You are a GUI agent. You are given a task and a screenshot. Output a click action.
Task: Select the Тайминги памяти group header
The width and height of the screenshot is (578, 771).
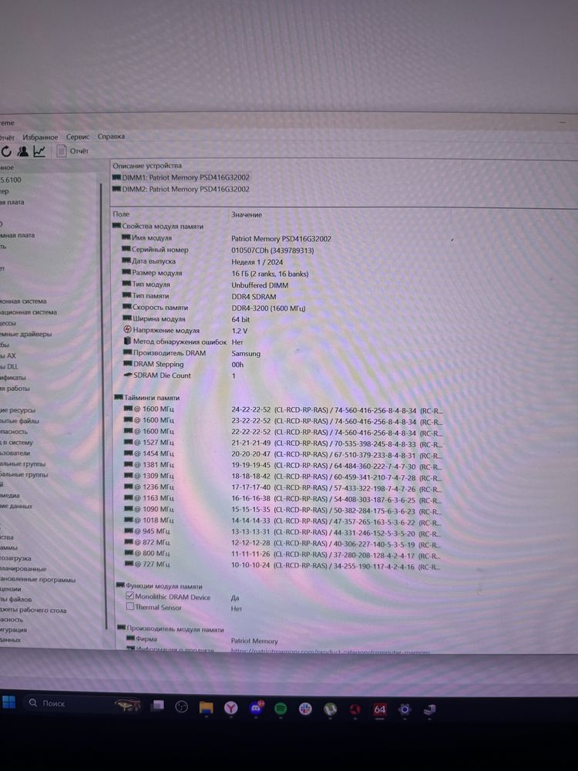147,398
